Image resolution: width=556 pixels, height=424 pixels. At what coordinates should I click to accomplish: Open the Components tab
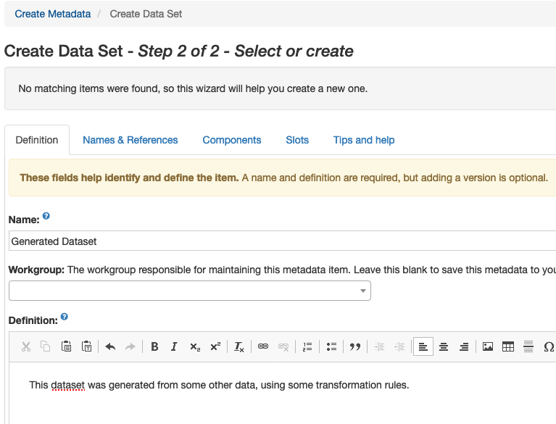point(232,140)
